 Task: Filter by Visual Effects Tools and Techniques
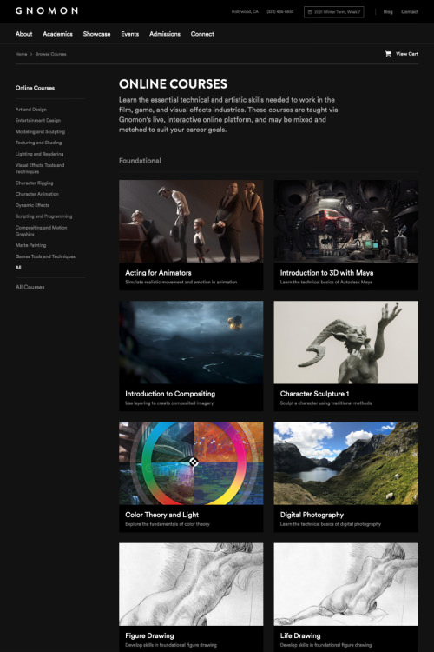coord(40,169)
